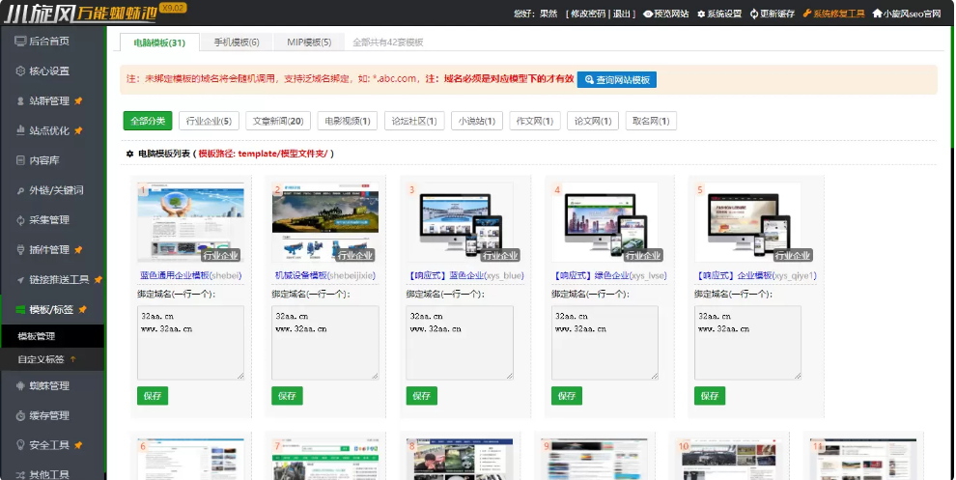Click the green icon beside 模板/标签
This screenshot has height=480, width=956.
pyautogui.click(x=20, y=310)
